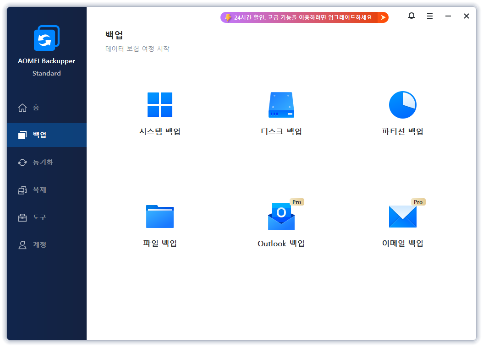Viewport: 483px width, 347px height.
Task: Click the 백업 page heading
Action: pyautogui.click(x=114, y=35)
